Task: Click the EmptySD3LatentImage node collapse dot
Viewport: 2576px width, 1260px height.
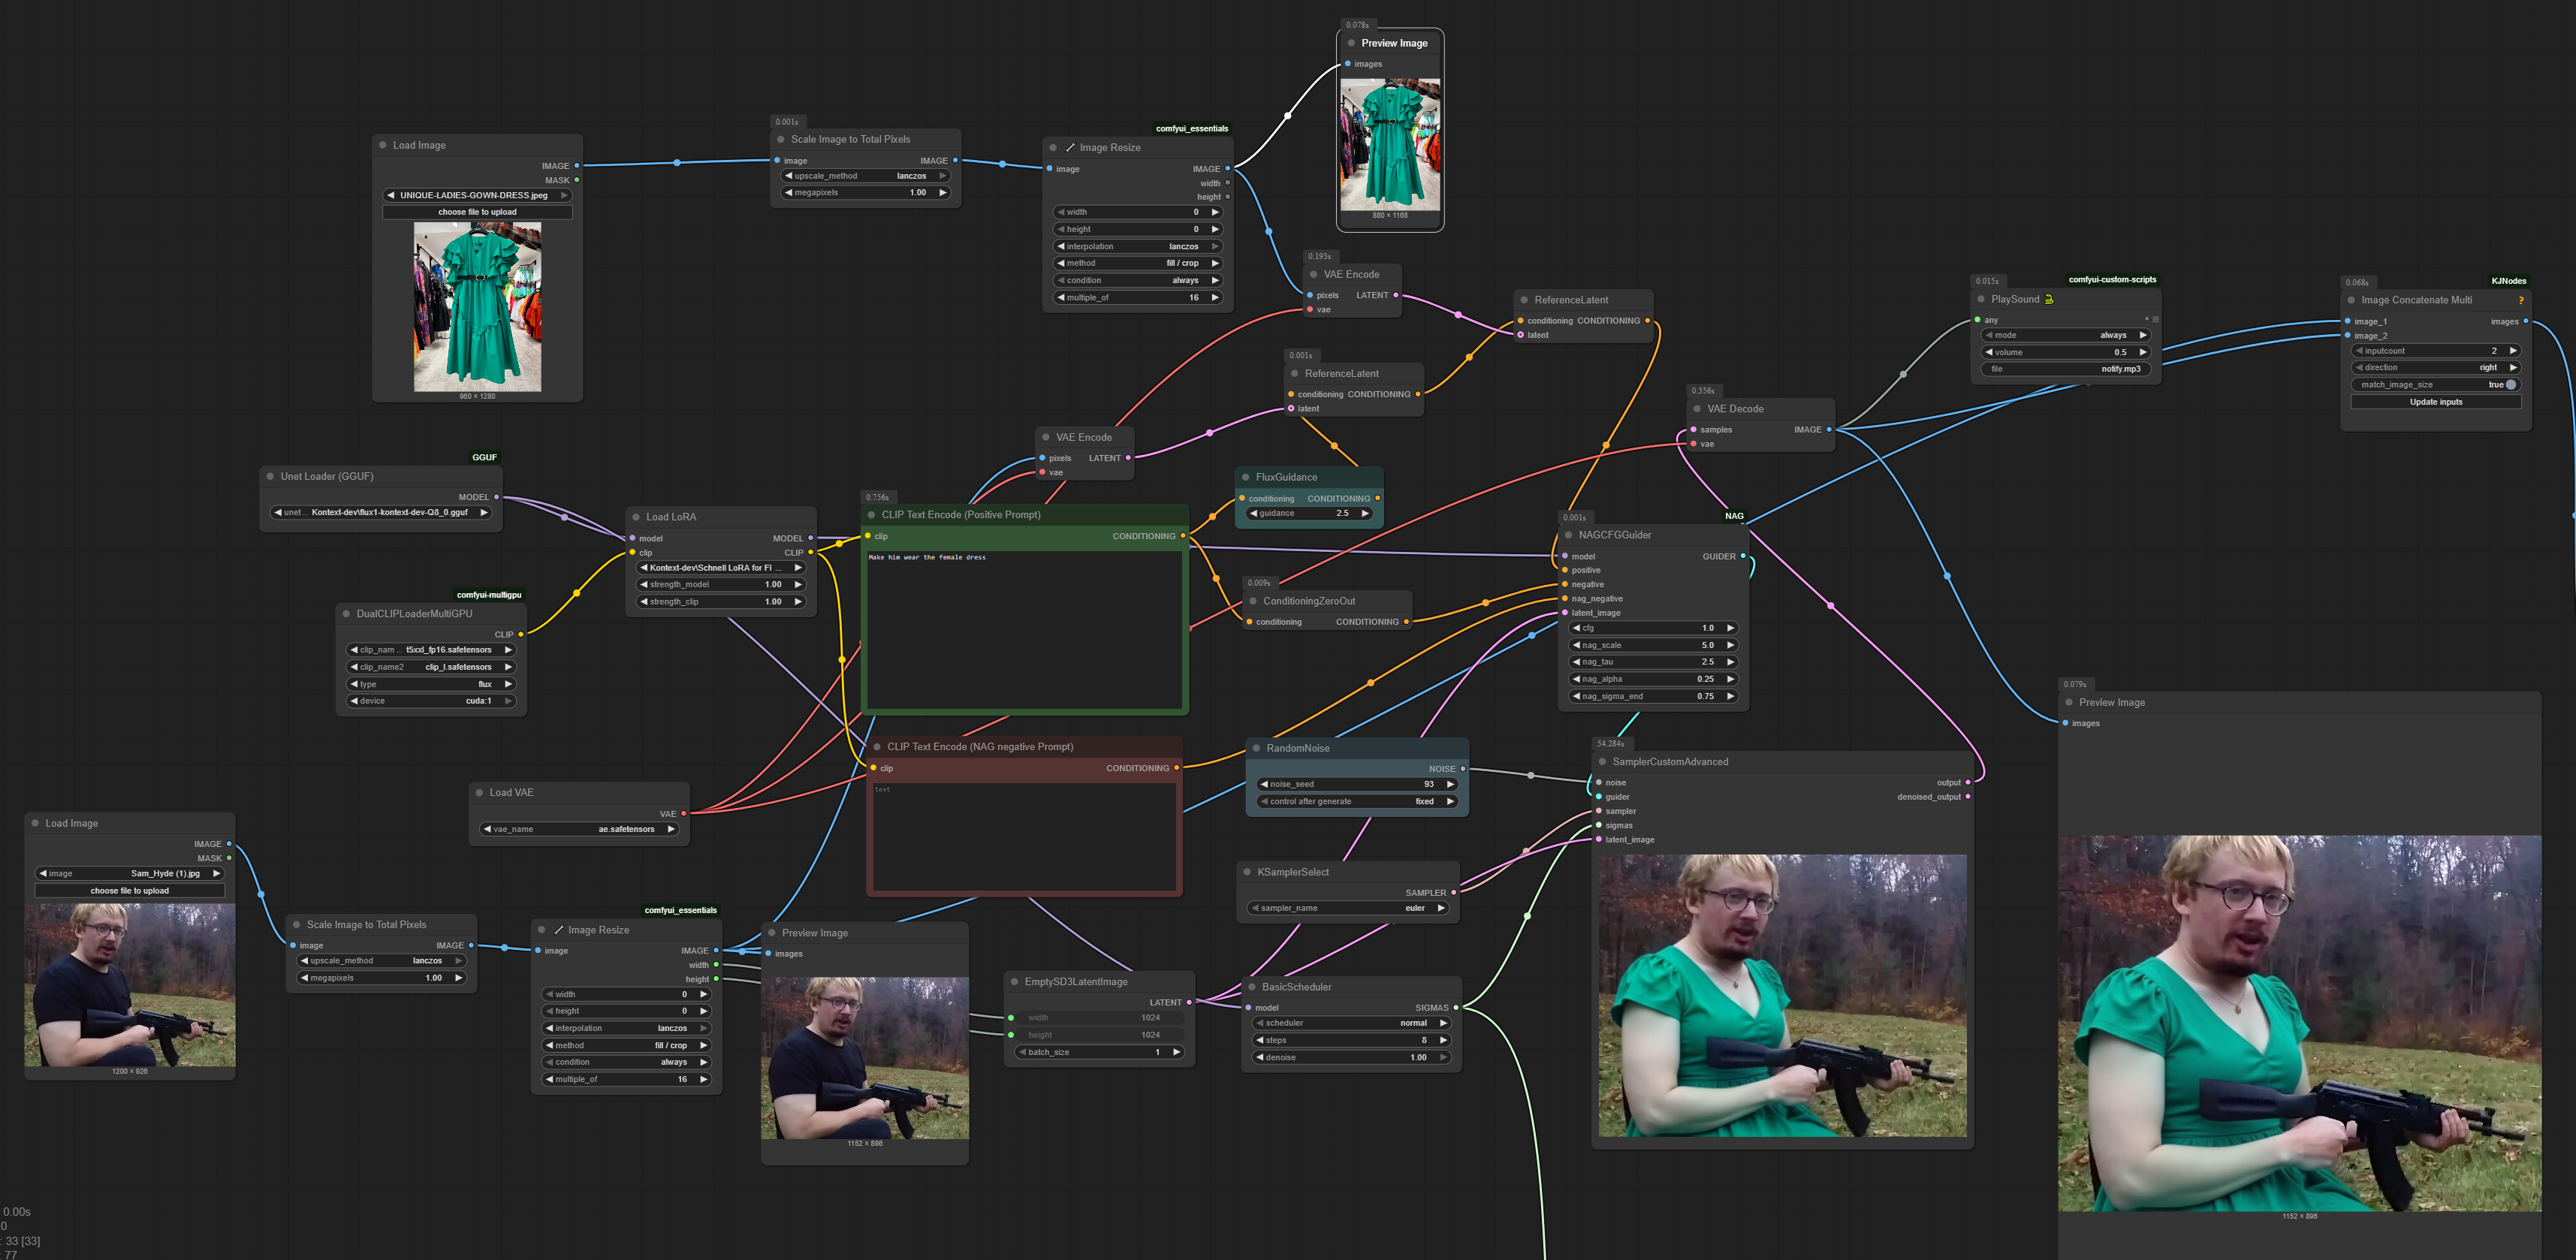Action: point(1014,982)
